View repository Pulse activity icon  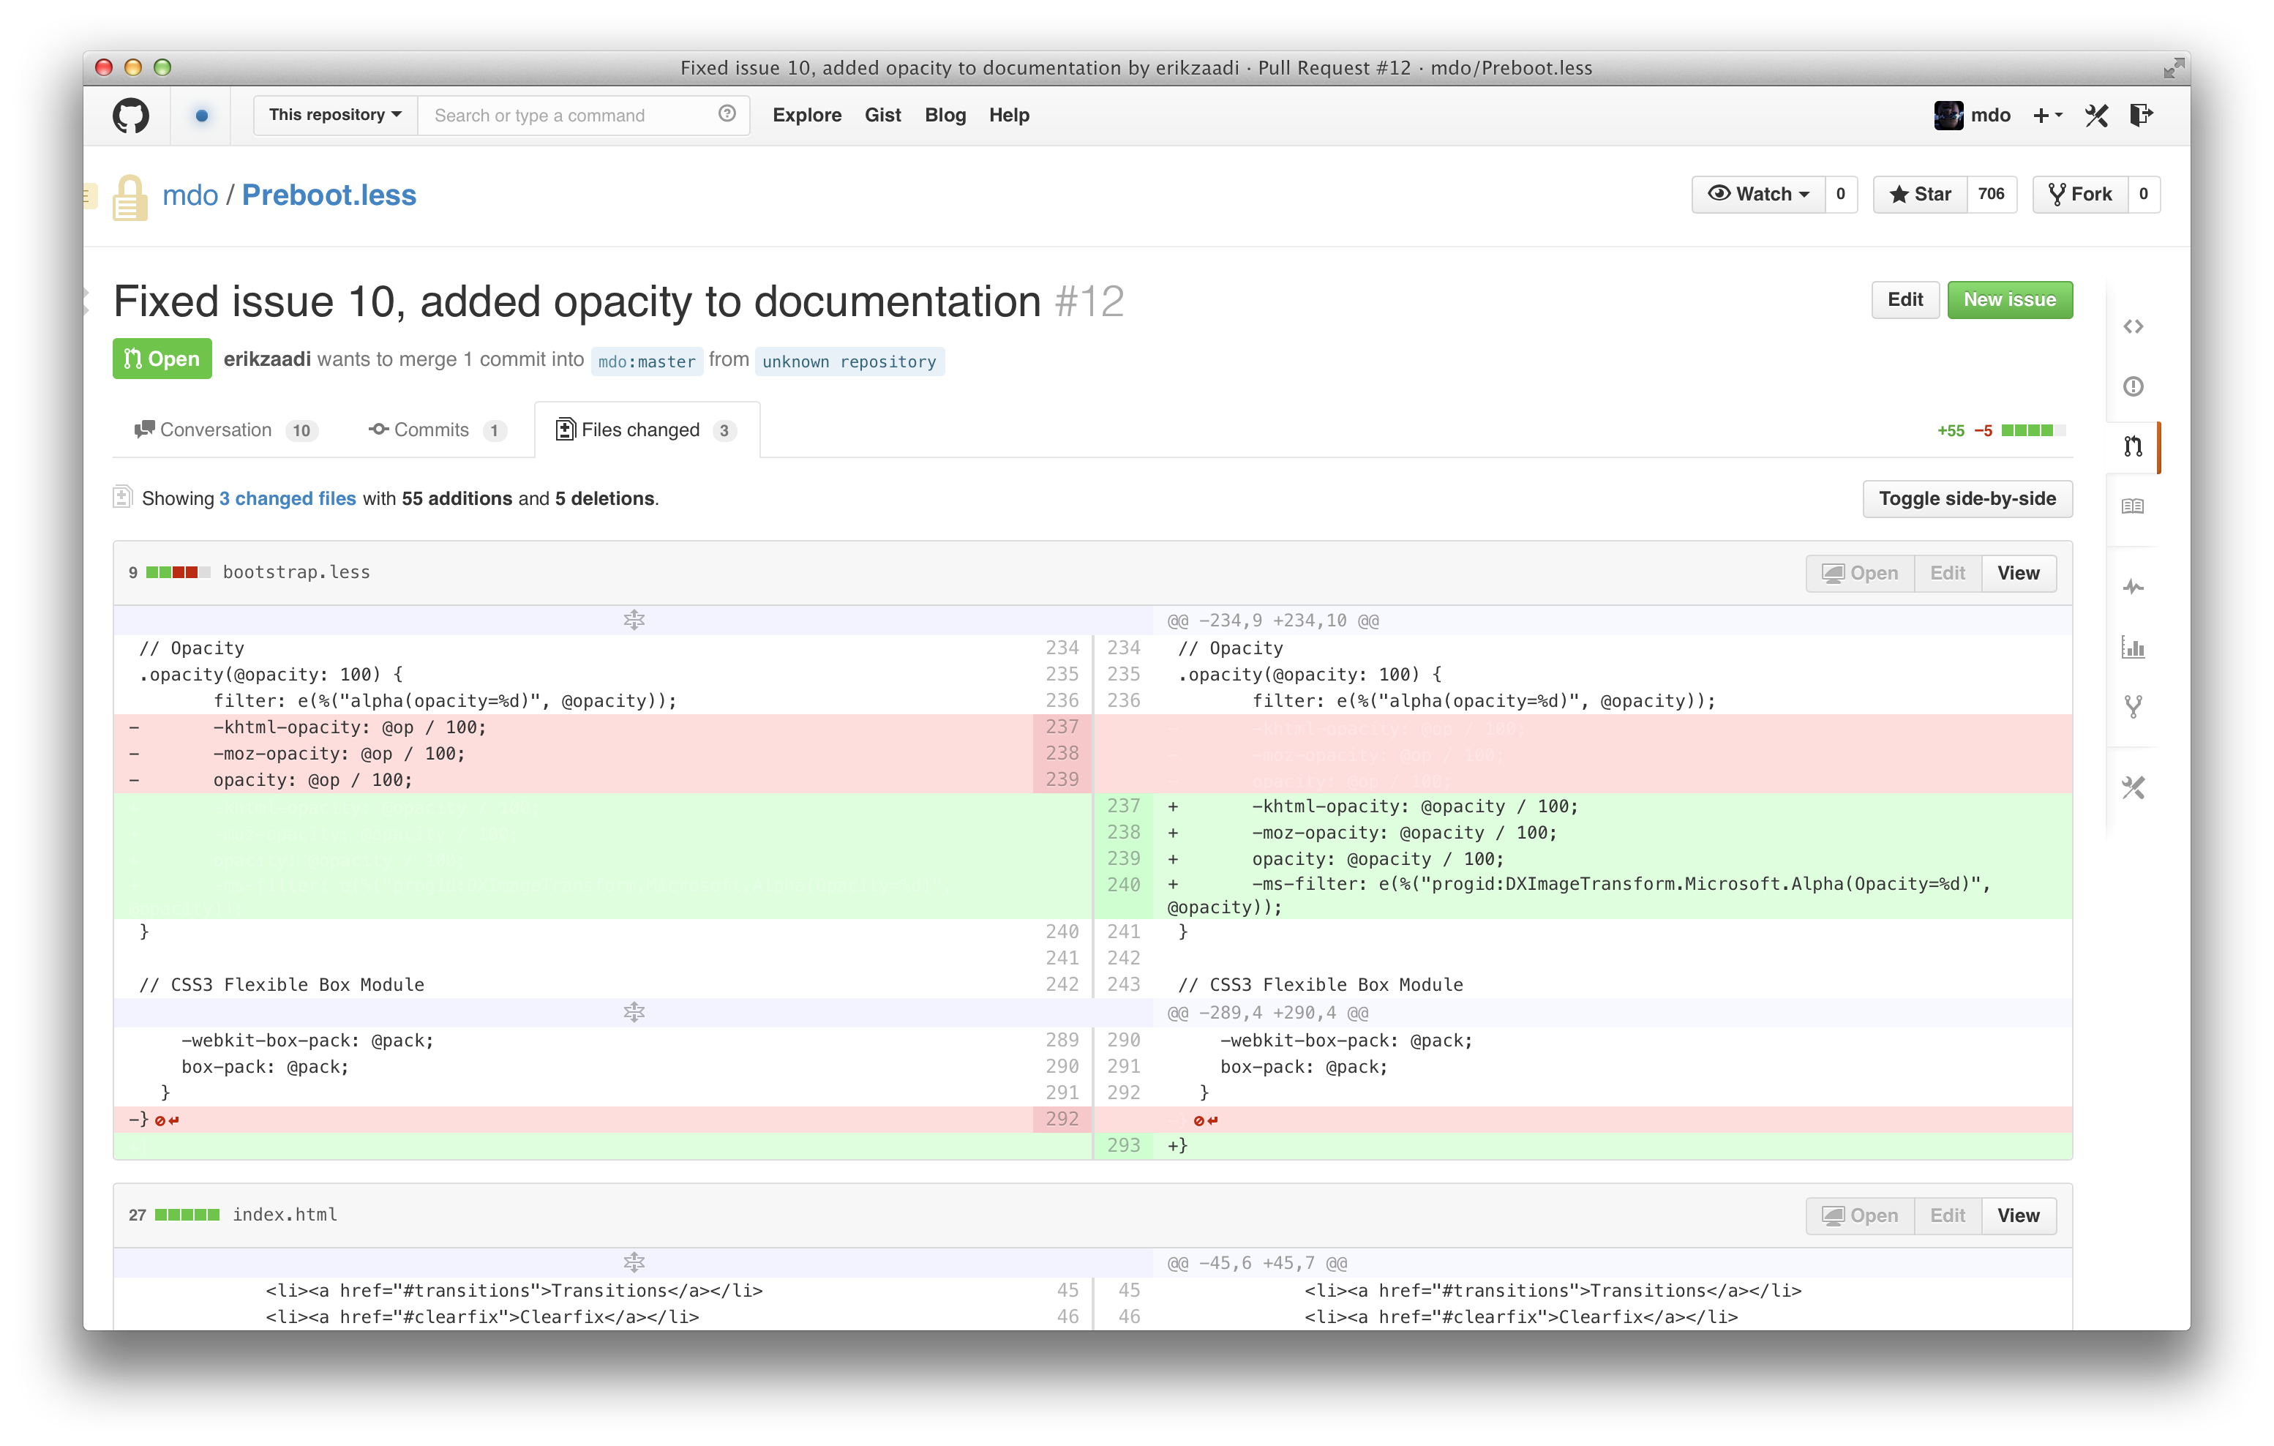(2134, 586)
